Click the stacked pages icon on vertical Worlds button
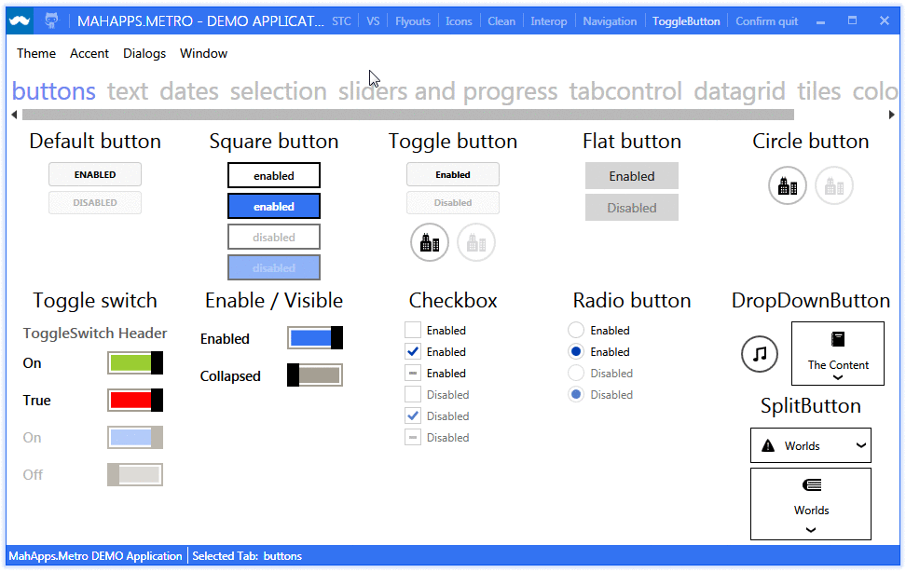The image size is (906, 572). (x=810, y=485)
